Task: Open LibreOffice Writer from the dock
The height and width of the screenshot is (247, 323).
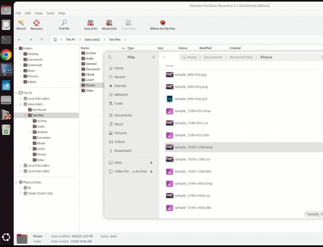Action: pyautogui.click(x=6, y=85)
